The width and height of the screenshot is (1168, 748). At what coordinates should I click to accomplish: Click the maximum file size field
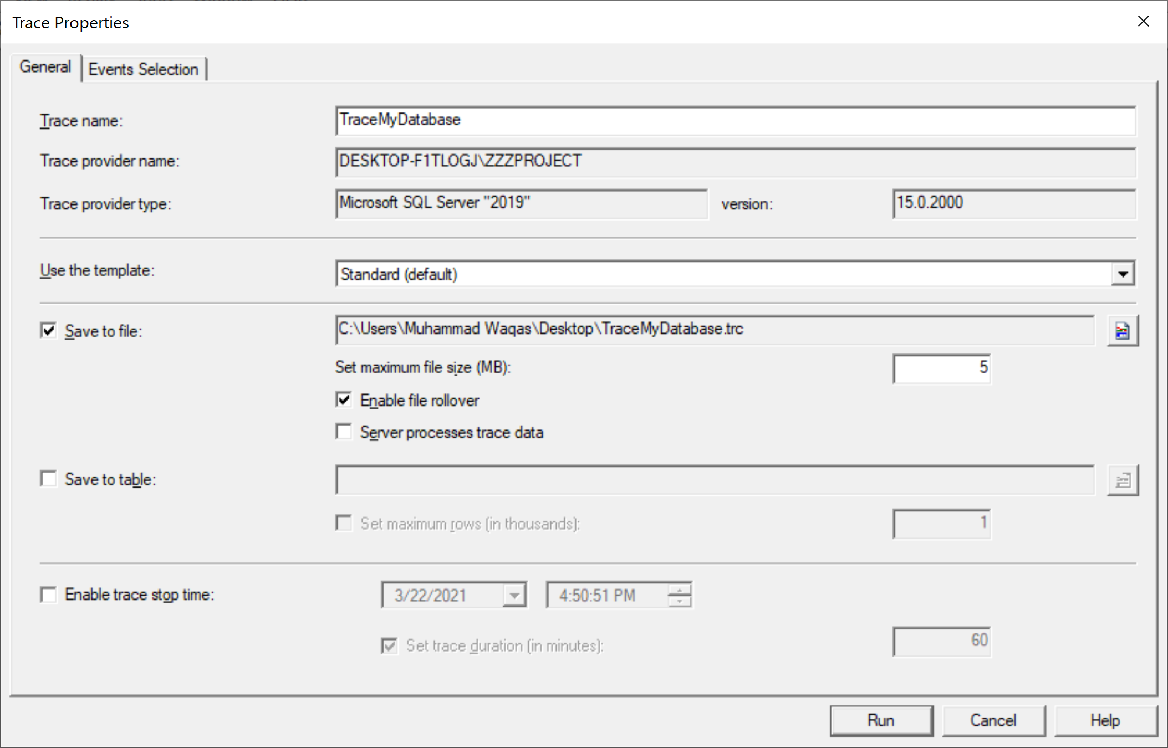(x=941, y=368)
